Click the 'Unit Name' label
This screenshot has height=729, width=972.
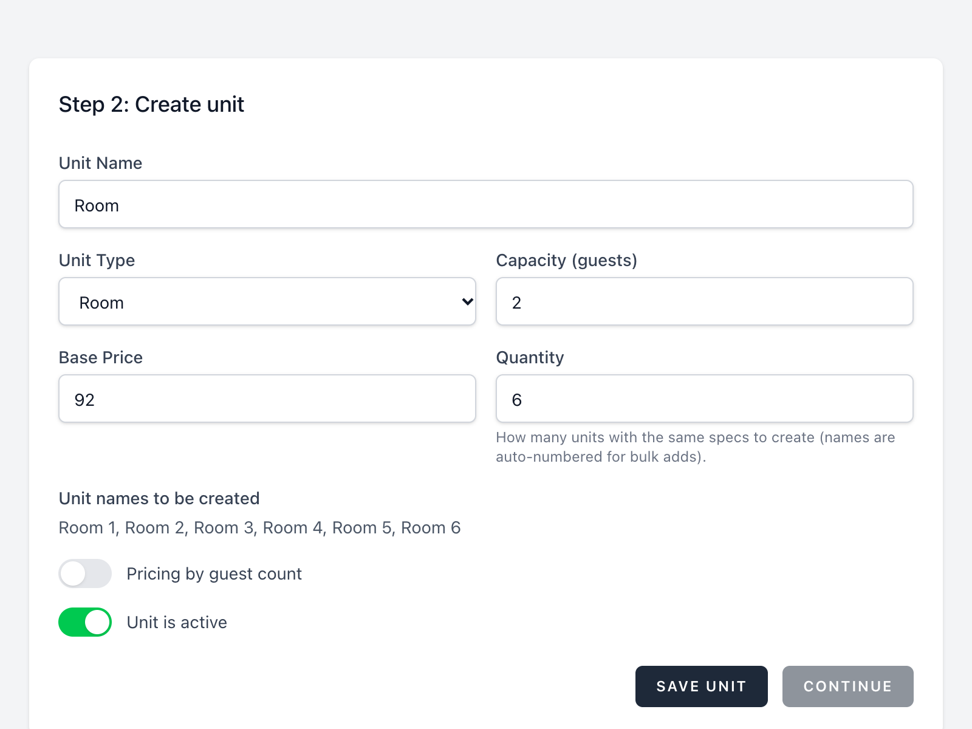[x=100, y=163]
